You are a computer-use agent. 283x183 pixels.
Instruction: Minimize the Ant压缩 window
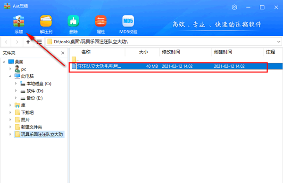pos(249,8)
